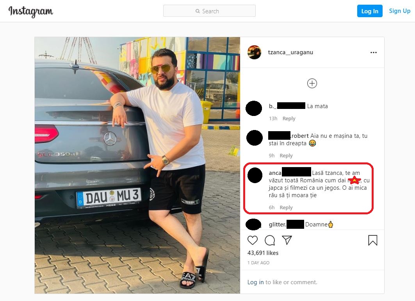Reply to anca's highlighted comment
This screenshot has height=301, width=415.
pyautogui.click(x=286, y=208)
